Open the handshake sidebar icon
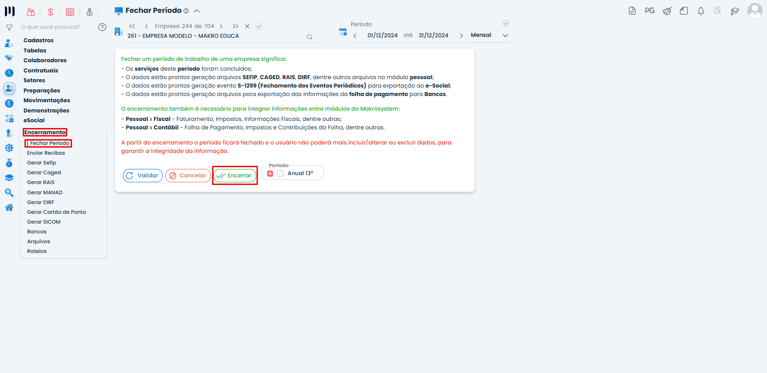This screenshot has width=767, height=373. 9,58
